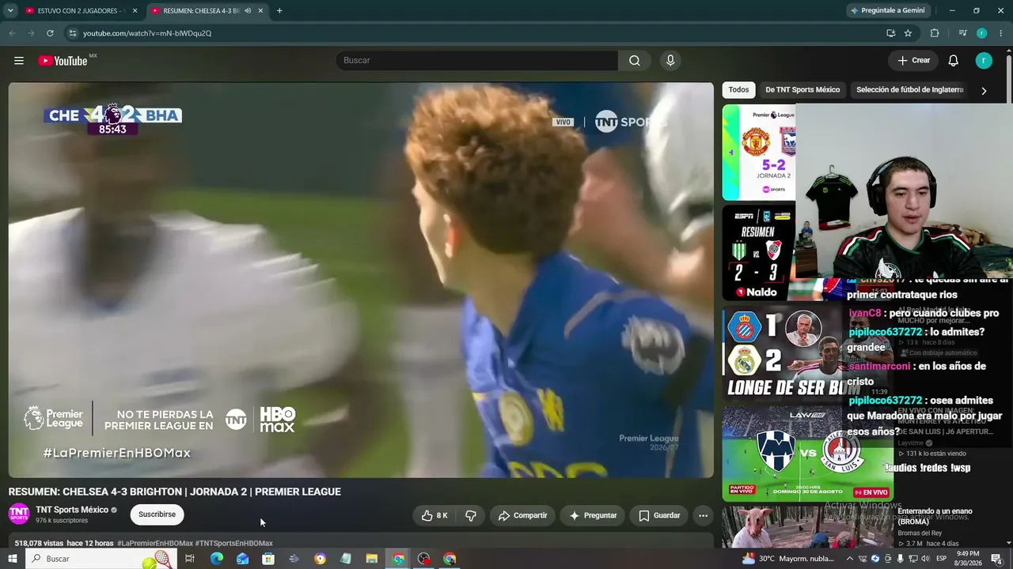This screenshot has width=1013, height=569.
Task: Click the Chelsea vs Brighton video player
Action: 361,280
